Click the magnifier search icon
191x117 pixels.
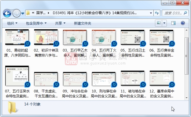185,13
